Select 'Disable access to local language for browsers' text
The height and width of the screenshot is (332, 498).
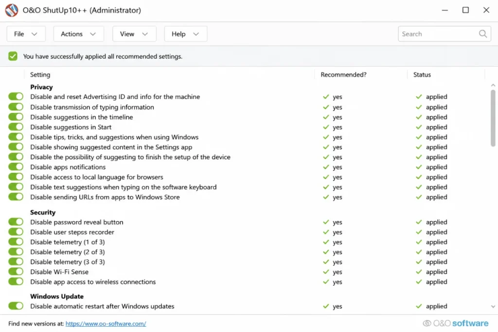97,177
